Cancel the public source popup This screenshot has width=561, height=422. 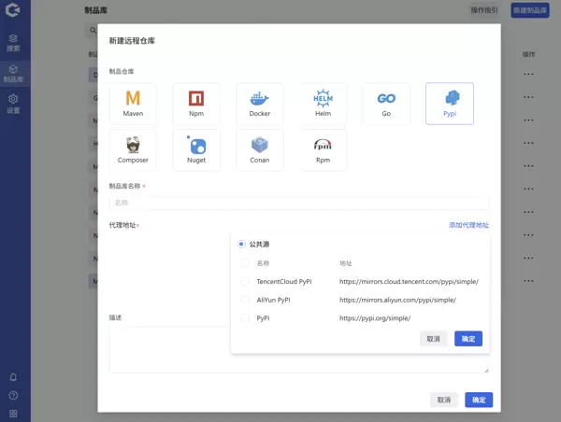pos(434,339)
